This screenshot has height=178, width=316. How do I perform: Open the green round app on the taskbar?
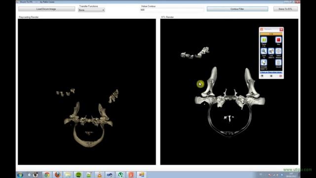point(79,175)
